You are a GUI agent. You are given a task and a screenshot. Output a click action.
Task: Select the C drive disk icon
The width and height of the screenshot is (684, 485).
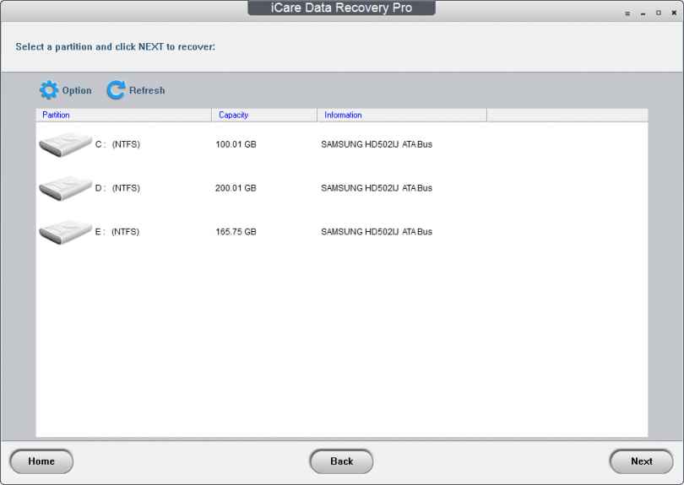tap(65, 144)
